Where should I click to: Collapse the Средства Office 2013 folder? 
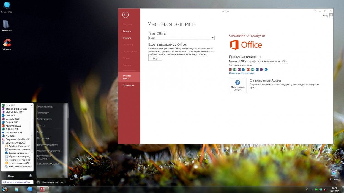[15, 143]
